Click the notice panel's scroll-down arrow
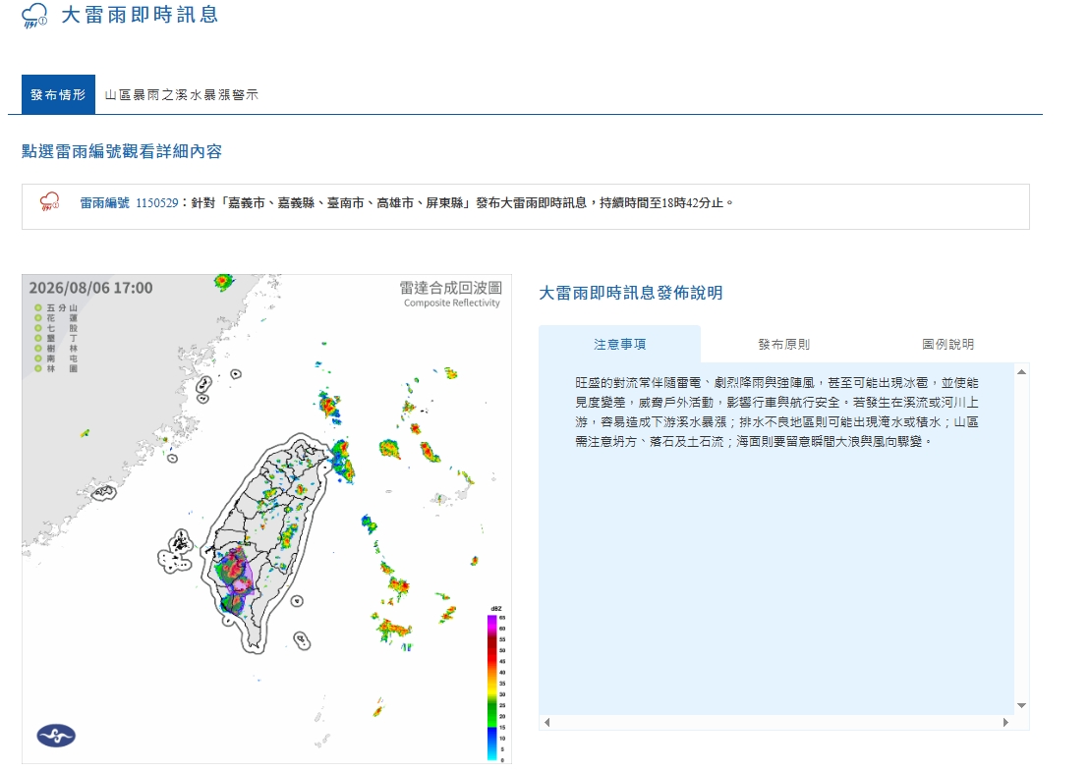This screenshot has width=1090, height=771. [1021, 705]
